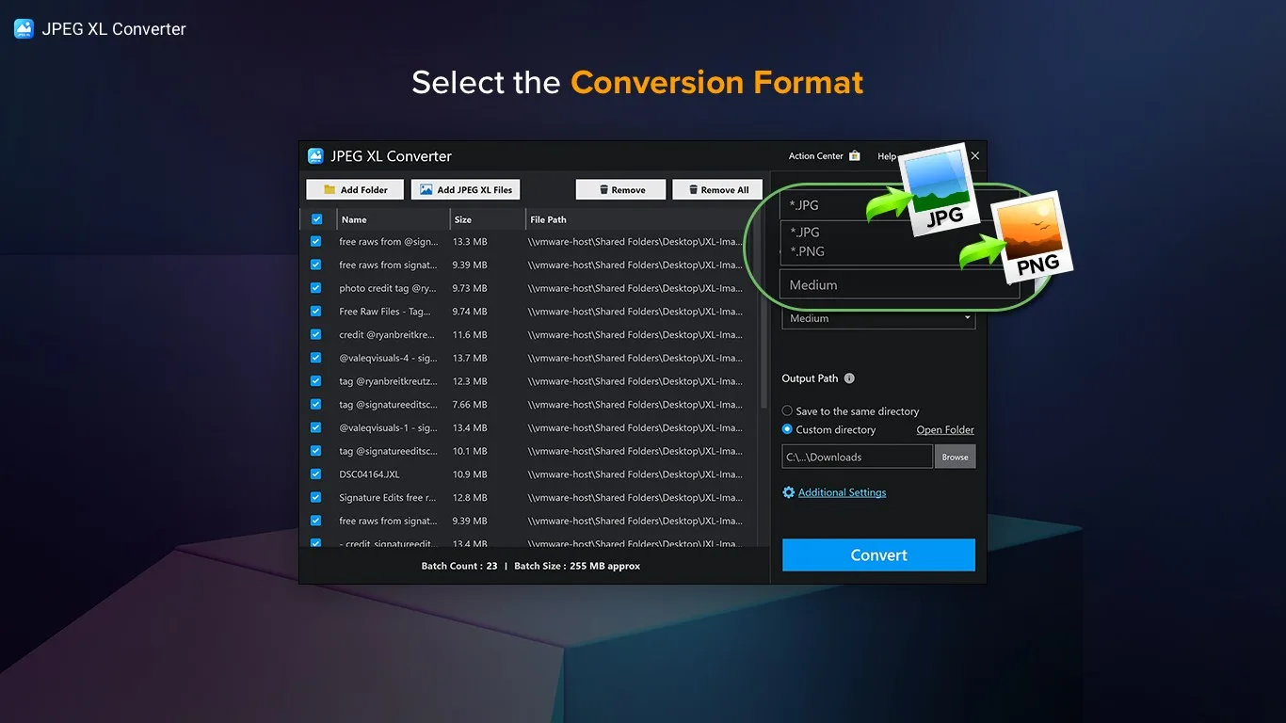This screenshot has height=723, width=1286.
Task: Click Add JPEG XL Files button
Action: click(x=466, y=189)
